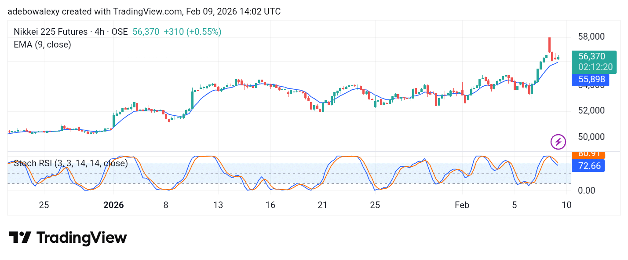Open the TradingView.com link in the header text
Viewport: 628px width, 260px height.
146,11
